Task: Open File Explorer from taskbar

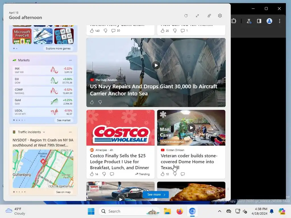Action: coord(167,211)
